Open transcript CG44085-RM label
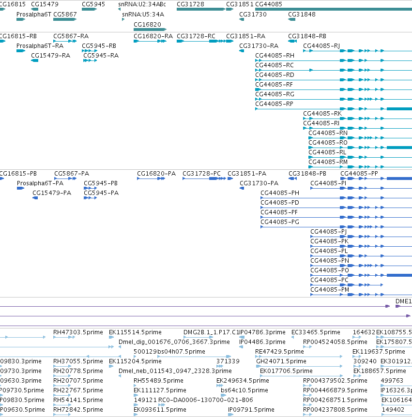 [x=328, y=162]
